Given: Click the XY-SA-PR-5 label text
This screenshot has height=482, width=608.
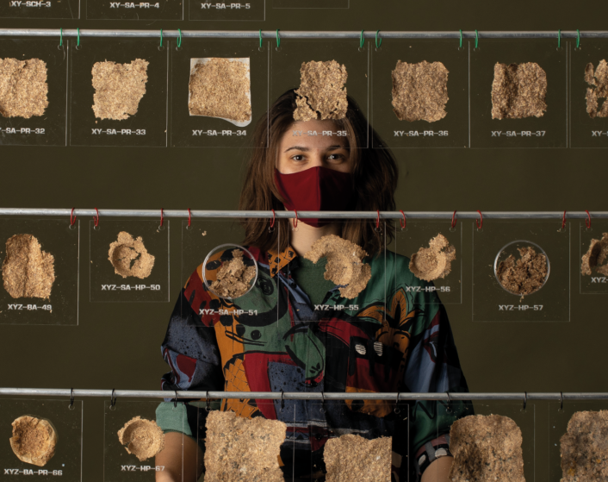Looking at the screenshot, I should tap(226, 5).
